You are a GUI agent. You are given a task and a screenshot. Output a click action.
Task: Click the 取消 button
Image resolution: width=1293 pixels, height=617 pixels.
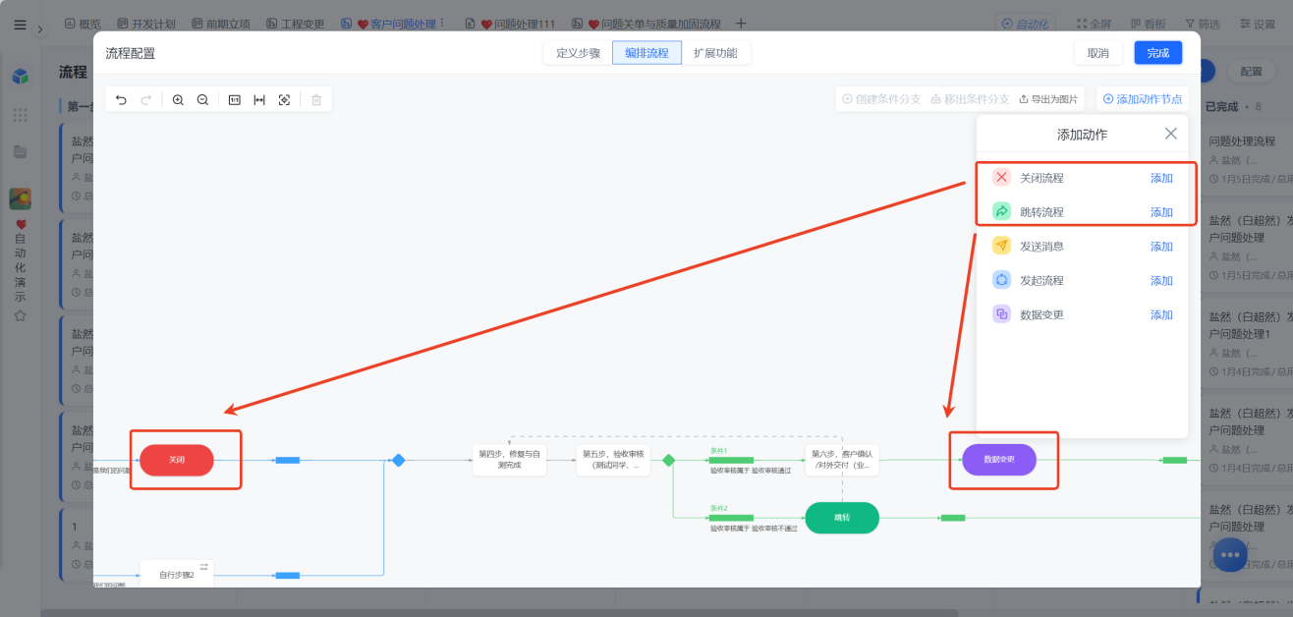(x=1098, y=53)
